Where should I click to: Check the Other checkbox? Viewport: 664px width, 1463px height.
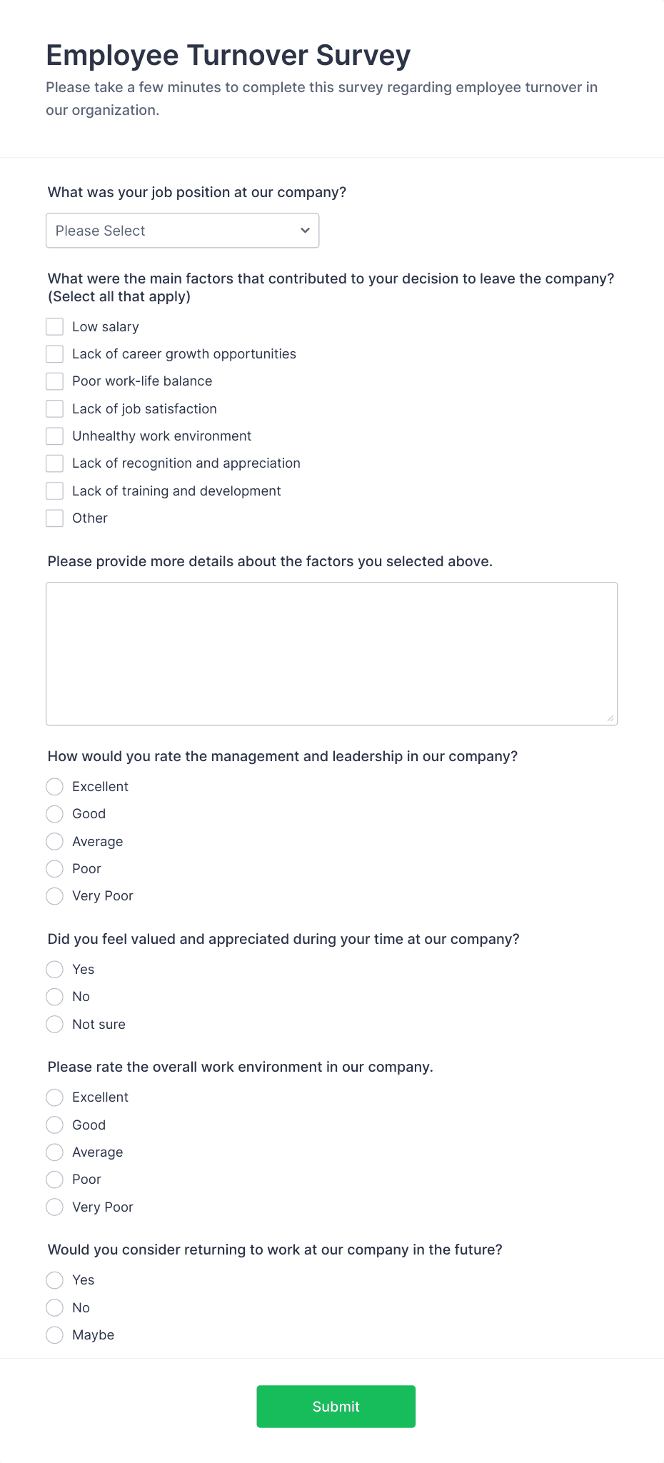point(54,518)
